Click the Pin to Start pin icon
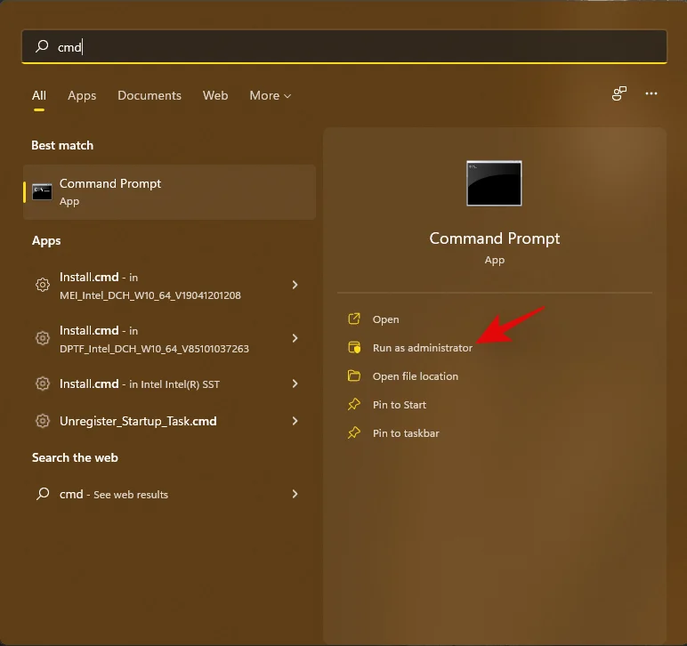 pos(354,405)
